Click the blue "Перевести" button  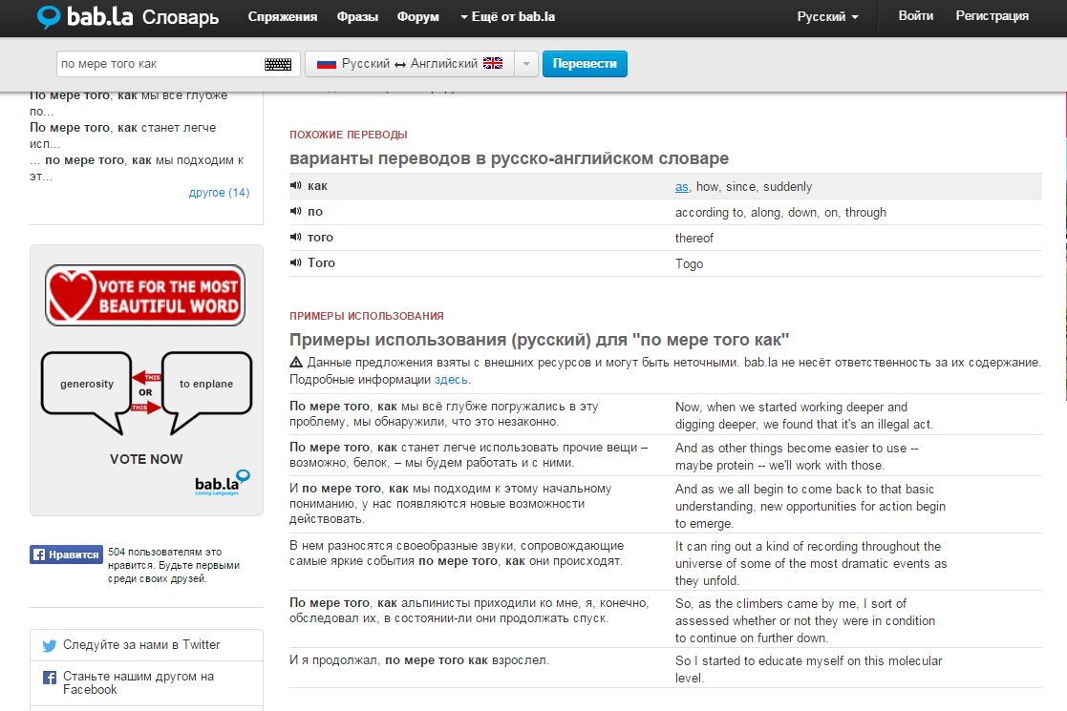click(585, 64)
